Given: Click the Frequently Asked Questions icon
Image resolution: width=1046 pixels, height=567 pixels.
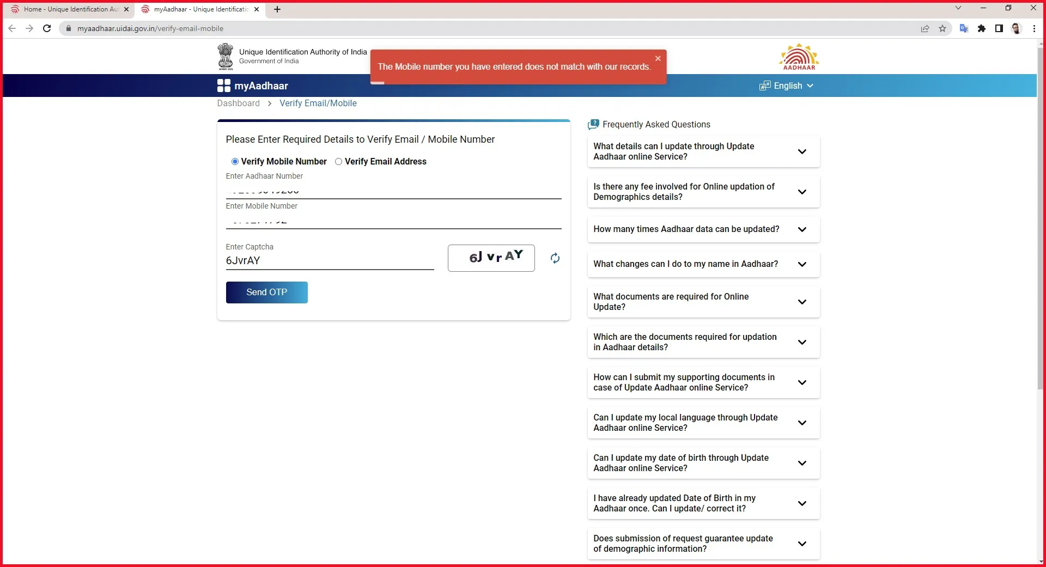Looking at the screenshot, I should [593, 124].
